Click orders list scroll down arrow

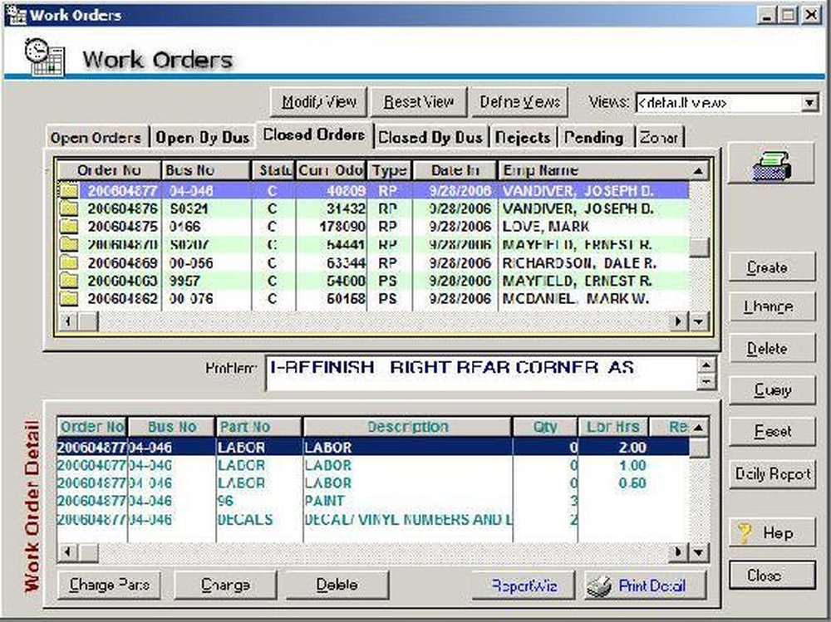[x=699, y=321]
